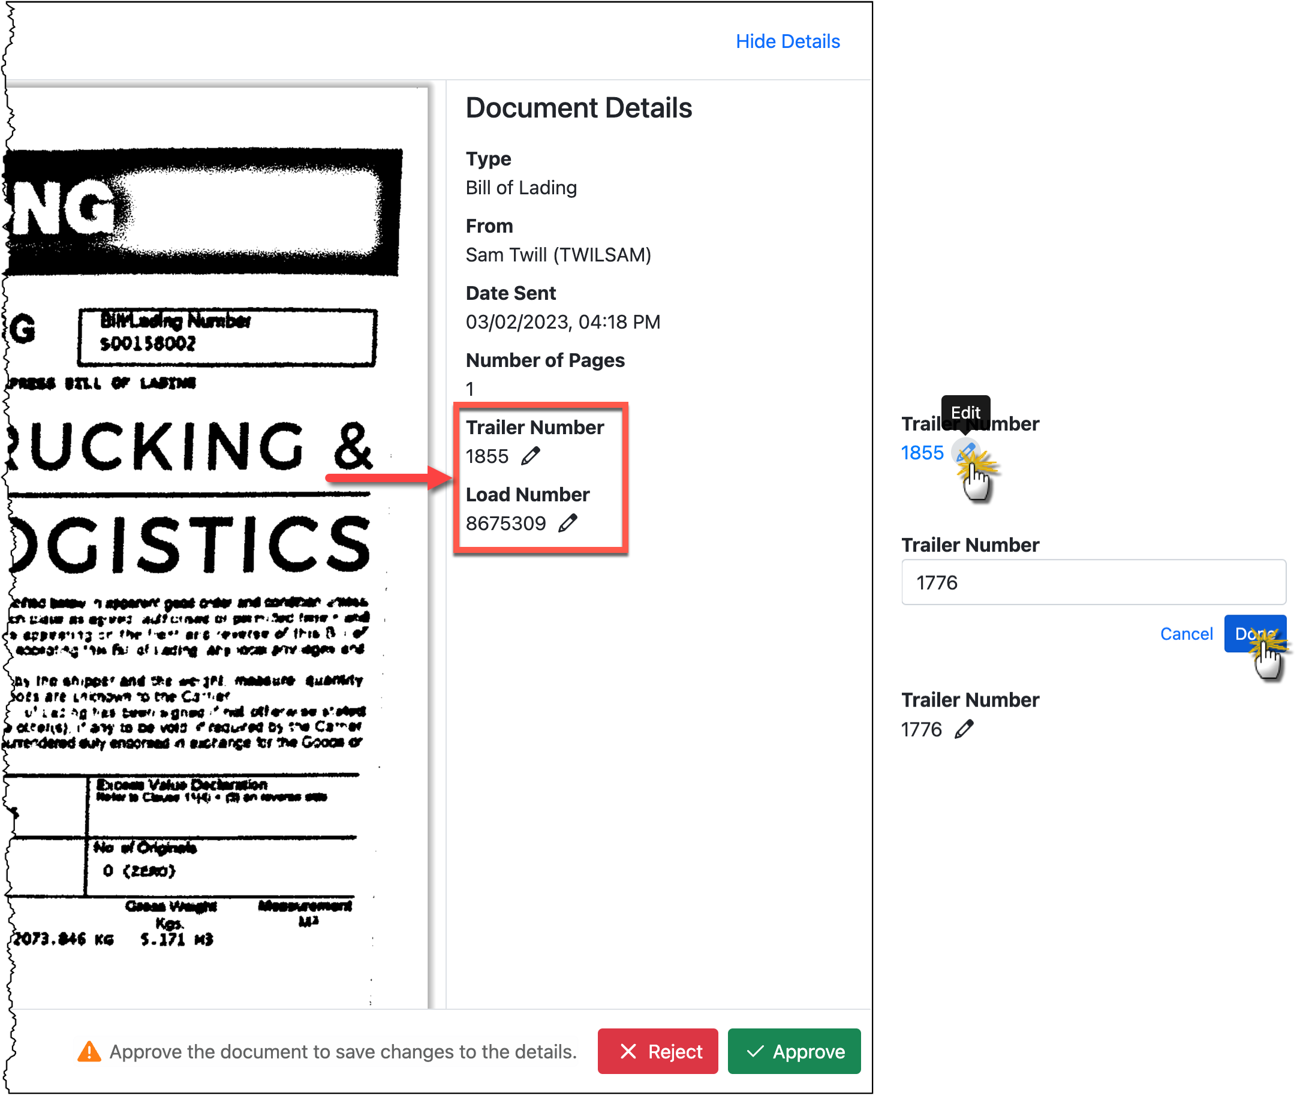Click the Document Details heading
The image size is (1306, 1095).
coord(579,107)
